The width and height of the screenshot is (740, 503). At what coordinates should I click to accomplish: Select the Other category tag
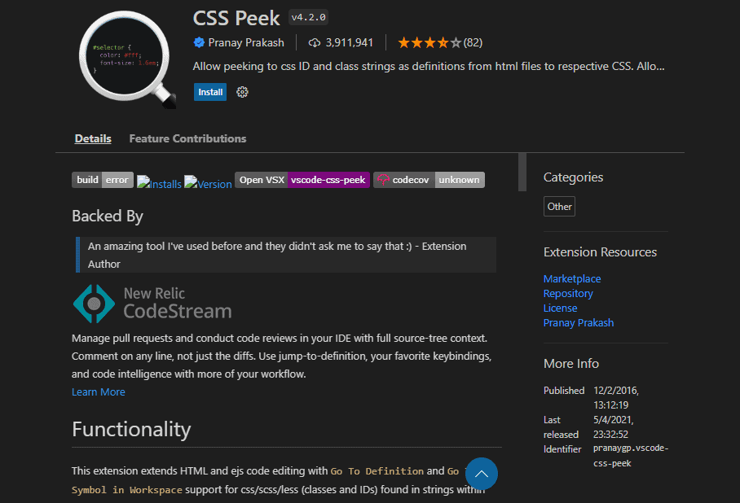[x=559, y=207]
